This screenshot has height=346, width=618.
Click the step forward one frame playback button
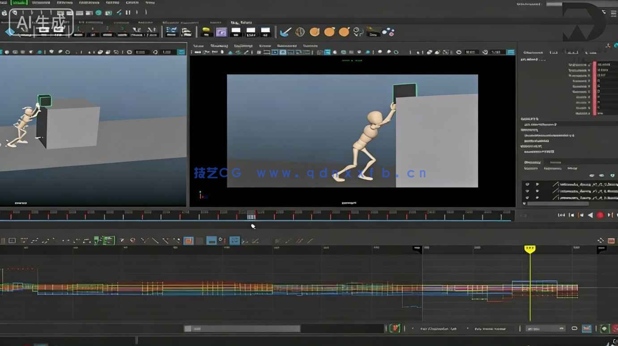[609, 215]
